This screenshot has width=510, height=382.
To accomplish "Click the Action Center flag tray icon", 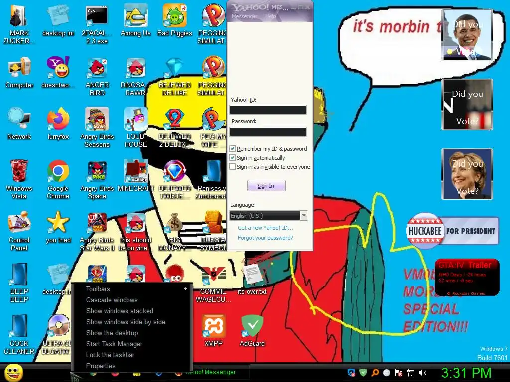I will tap(399, 373).
